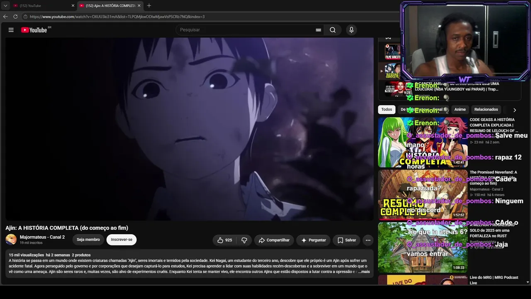Viewport: 531px width, 299px height.
Task: Open the scrolling tab list dropdown
Action: (5, 6)
